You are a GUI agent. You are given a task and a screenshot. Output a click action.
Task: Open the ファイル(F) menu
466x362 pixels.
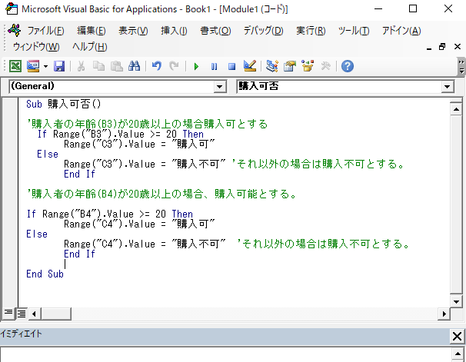point(46,31)
